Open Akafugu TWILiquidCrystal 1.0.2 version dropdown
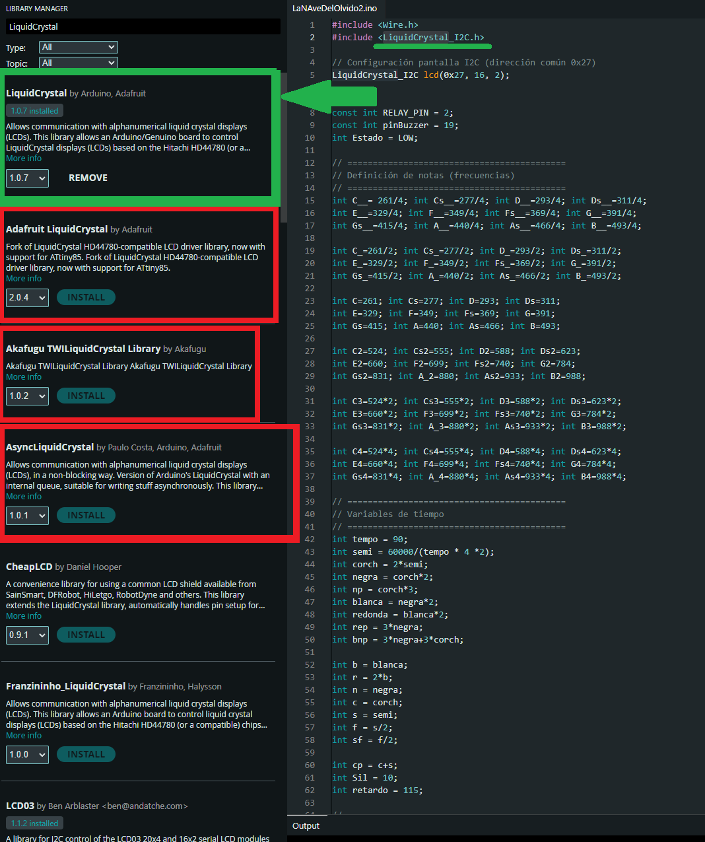The width and height of the screenshot is (705, 842). 28,396
